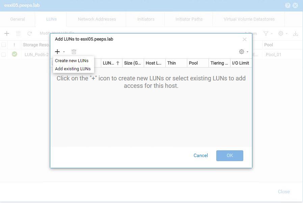The height and width of the screenshot is (203, 303).
Task: Select Create new LUNs menu option
Action: (x=72, y=61)
